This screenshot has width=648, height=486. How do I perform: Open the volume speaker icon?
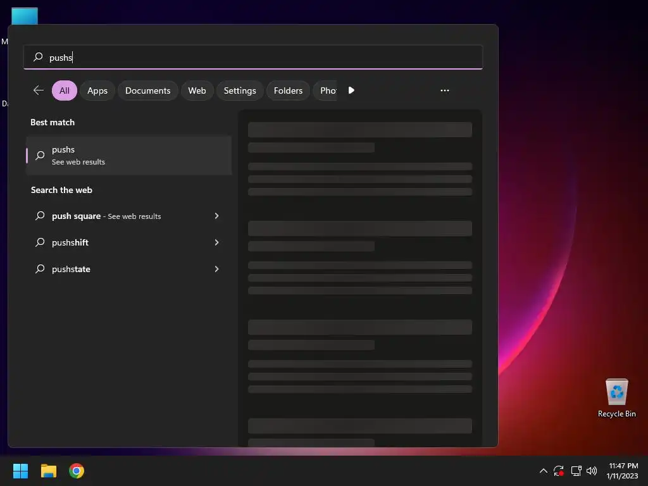tap(592, 471)
